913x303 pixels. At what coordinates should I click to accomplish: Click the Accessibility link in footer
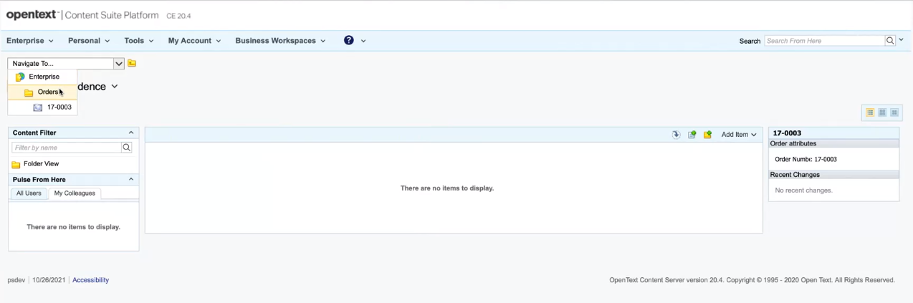click(90, 280)
